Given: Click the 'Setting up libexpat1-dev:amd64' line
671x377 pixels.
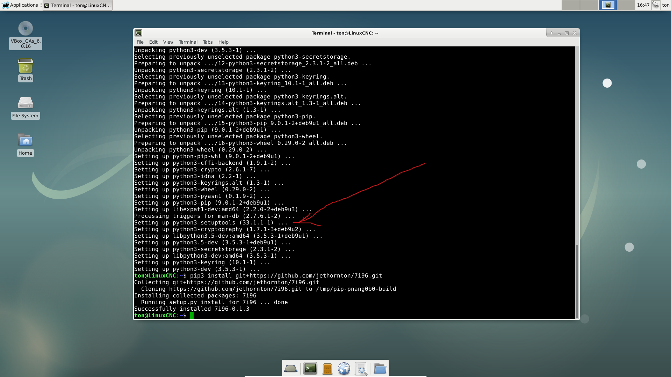Looking at the screenshot, I should tap(223, 209).
